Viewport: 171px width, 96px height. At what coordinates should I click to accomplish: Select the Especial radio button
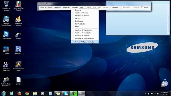[x=133, y=7]
